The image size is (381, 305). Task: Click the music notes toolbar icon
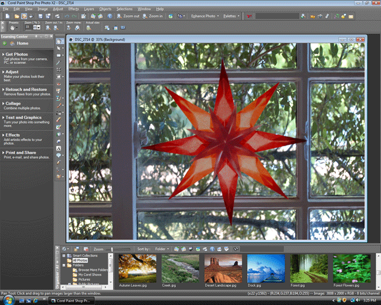[x=336, y=16]
